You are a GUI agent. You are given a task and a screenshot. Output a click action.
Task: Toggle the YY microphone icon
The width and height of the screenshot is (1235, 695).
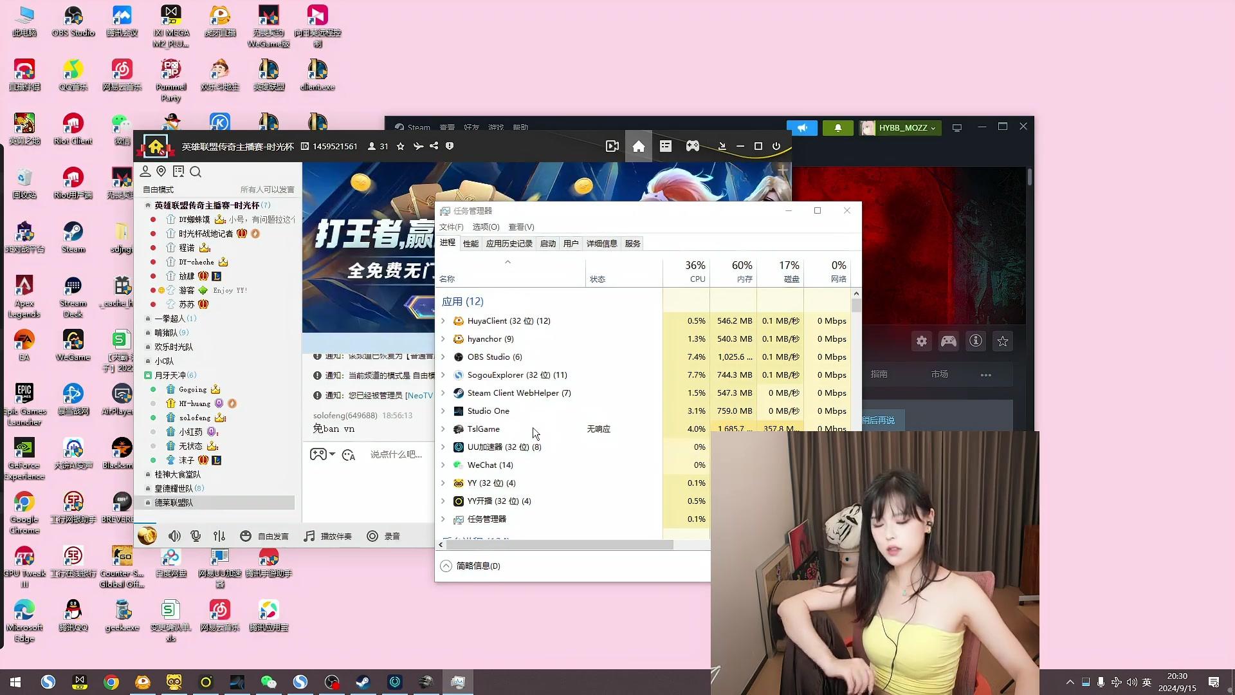(196, 536)
